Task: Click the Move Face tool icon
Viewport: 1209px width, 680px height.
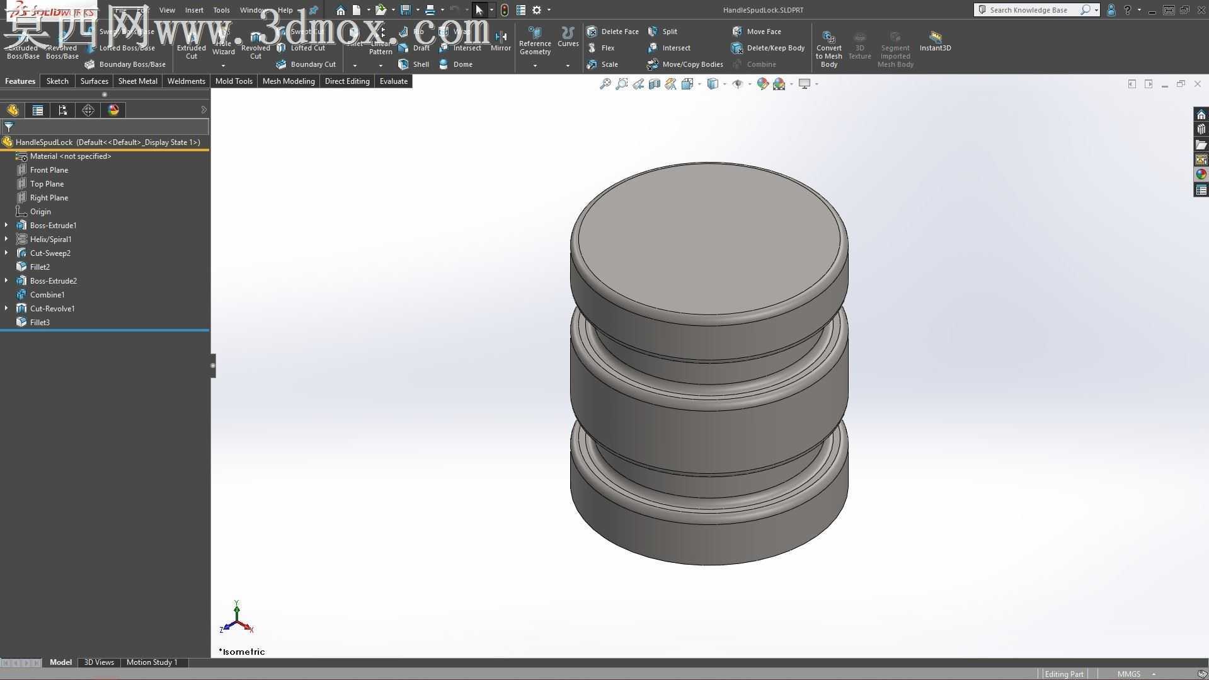Action: pyautogui.click(x=737, y=32)
